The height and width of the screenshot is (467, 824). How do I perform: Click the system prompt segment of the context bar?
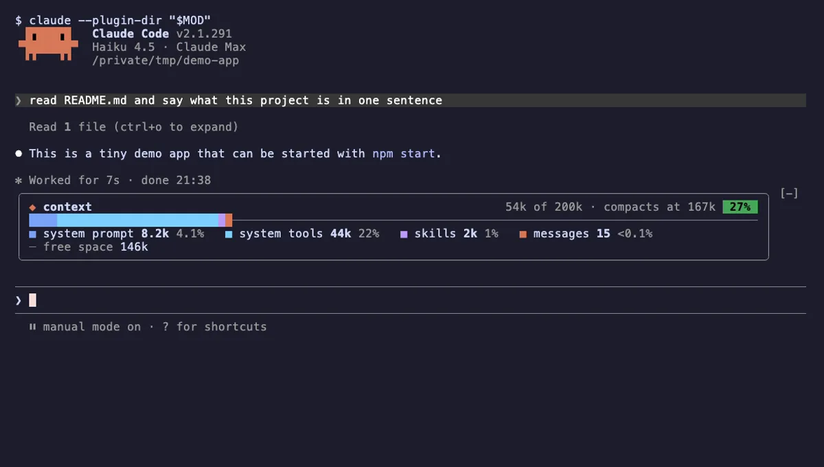(x=43, y=220)
